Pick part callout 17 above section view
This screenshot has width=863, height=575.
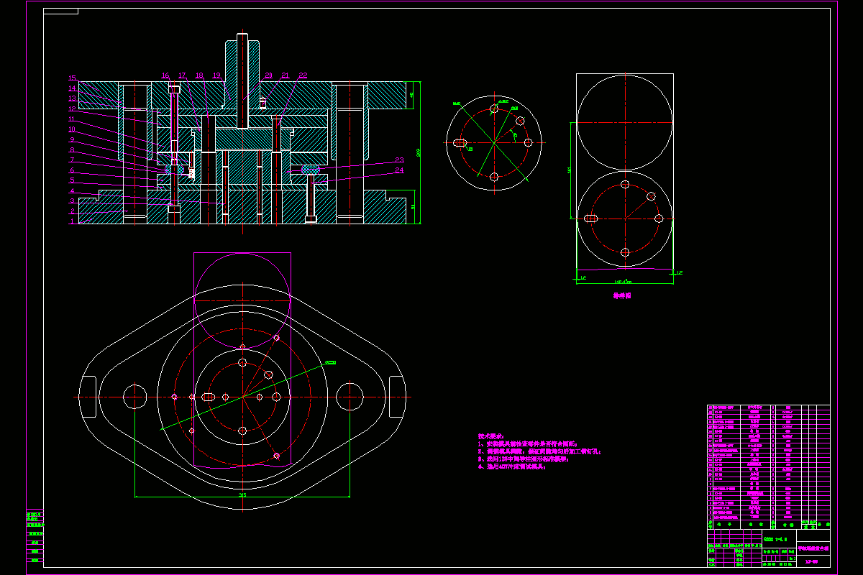pos(183,75)
